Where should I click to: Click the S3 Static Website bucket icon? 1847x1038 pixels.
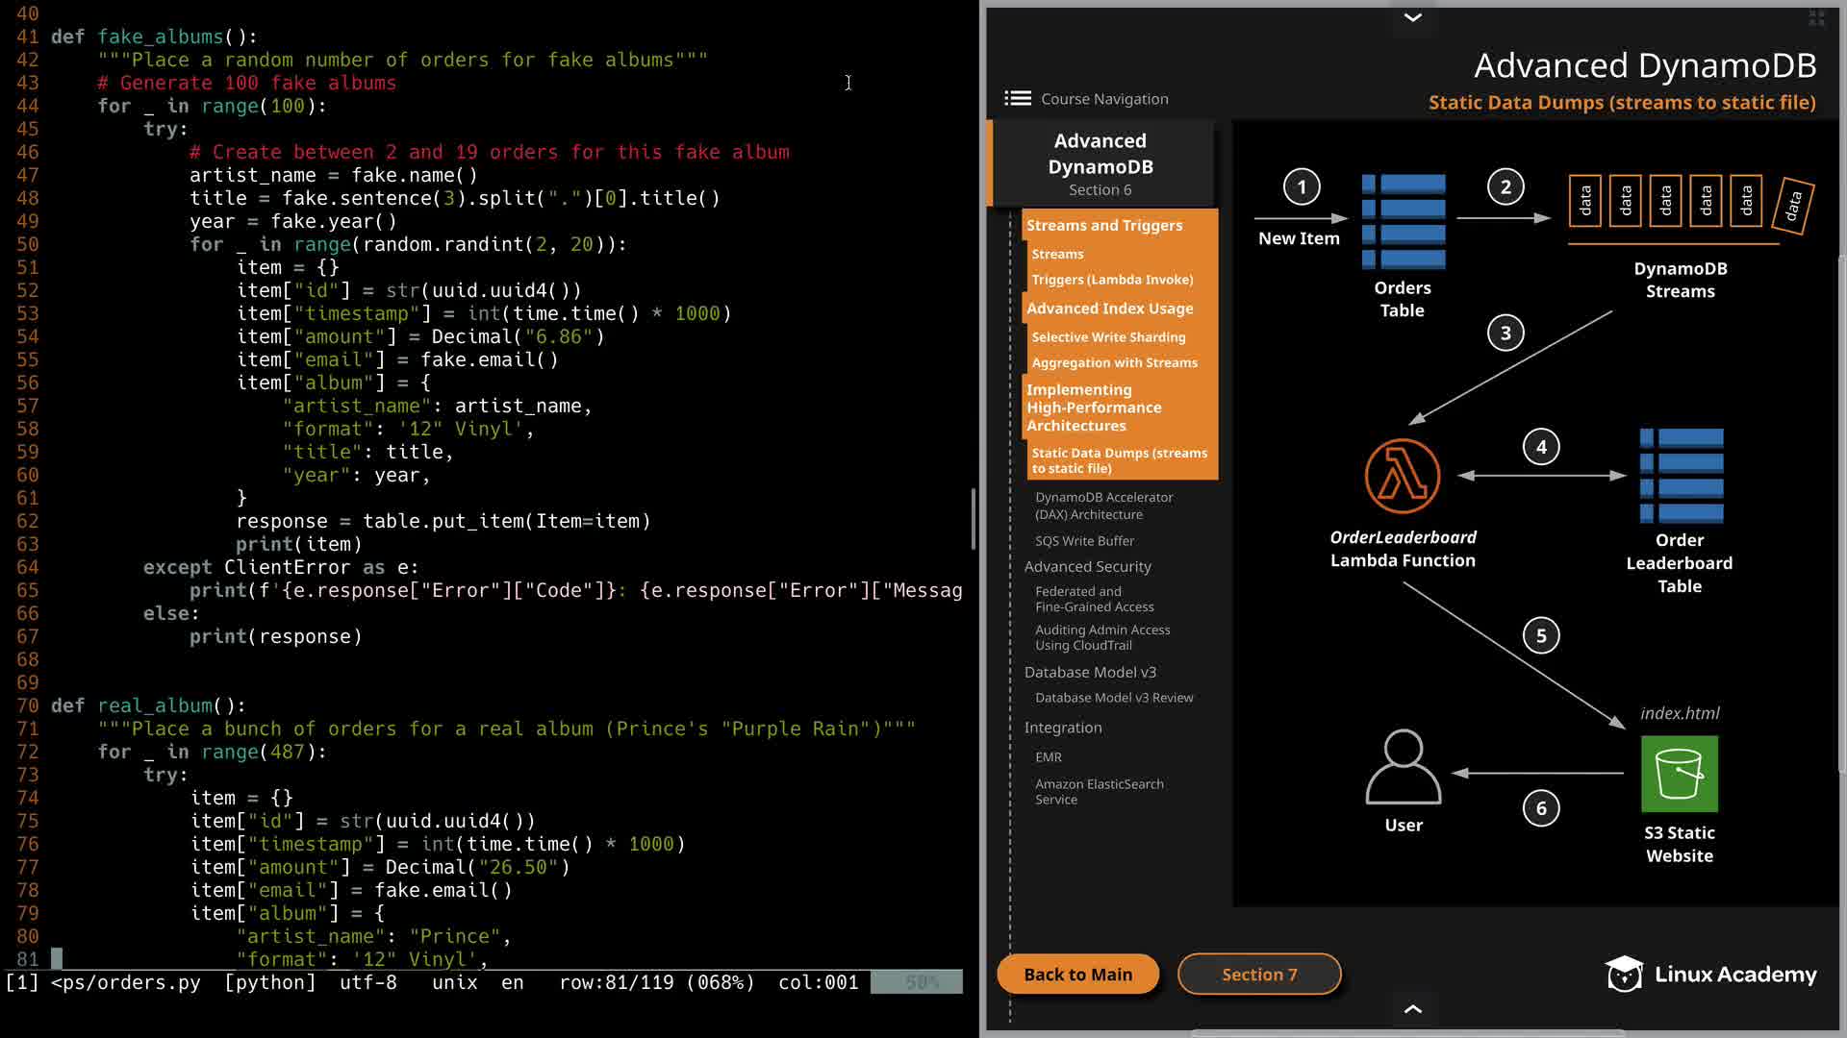point(1679,774)
